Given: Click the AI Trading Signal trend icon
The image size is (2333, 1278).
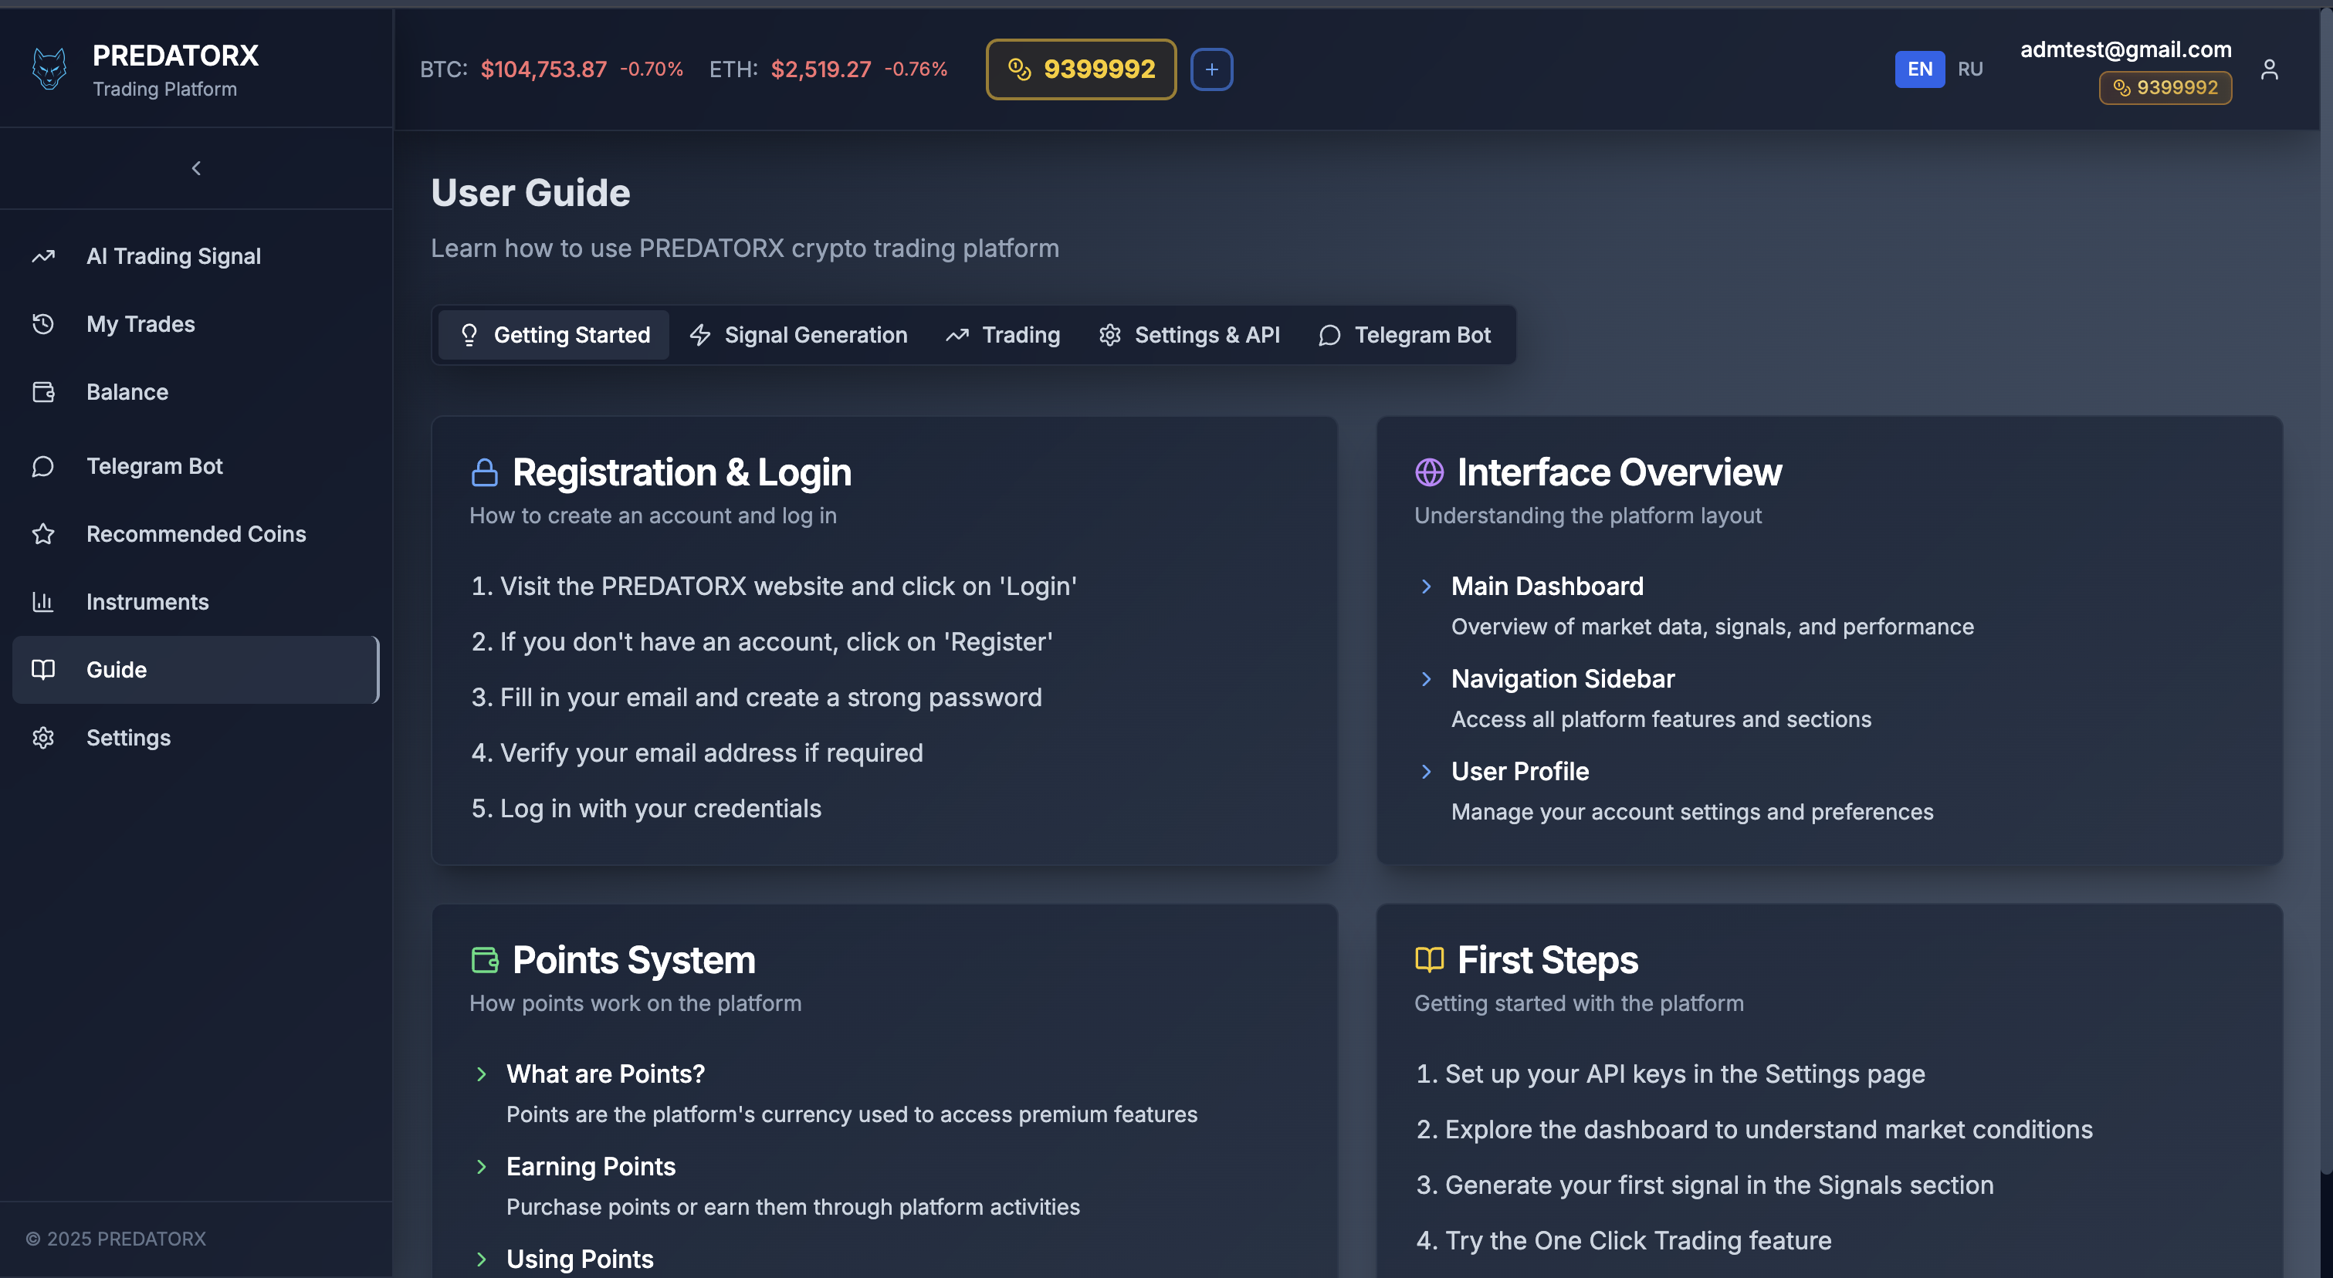Looking at the screenshot, I should point(43,256).
